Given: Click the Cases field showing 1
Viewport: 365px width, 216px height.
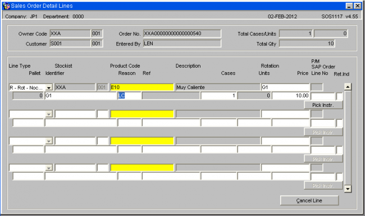Looking at the screenshot, I should [218, 96].
